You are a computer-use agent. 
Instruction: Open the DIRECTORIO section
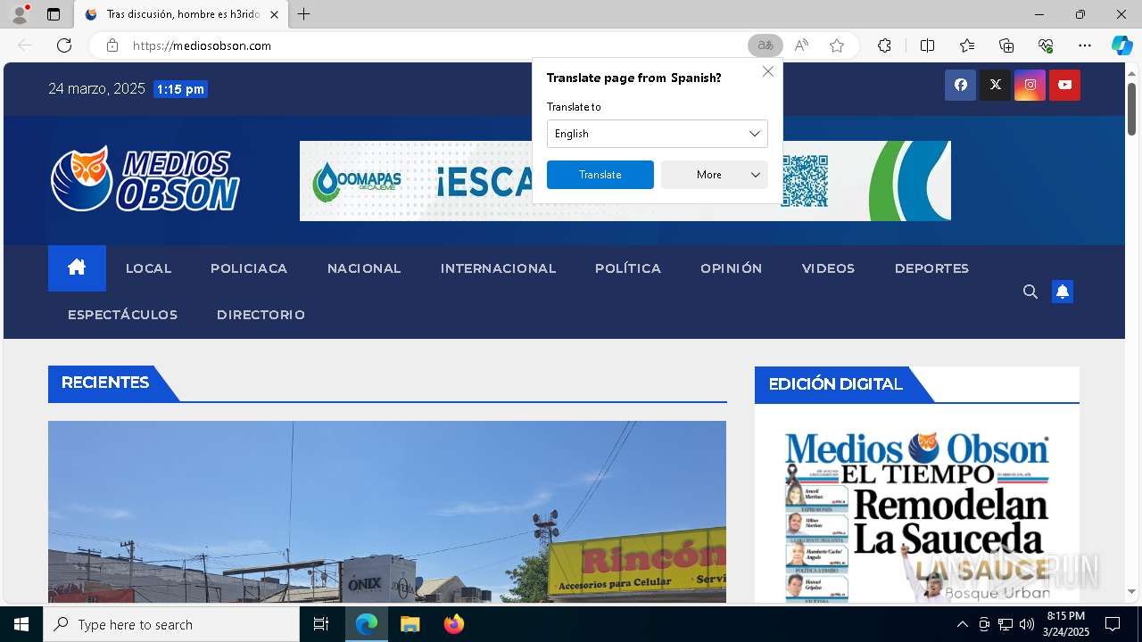pos(261,315)
